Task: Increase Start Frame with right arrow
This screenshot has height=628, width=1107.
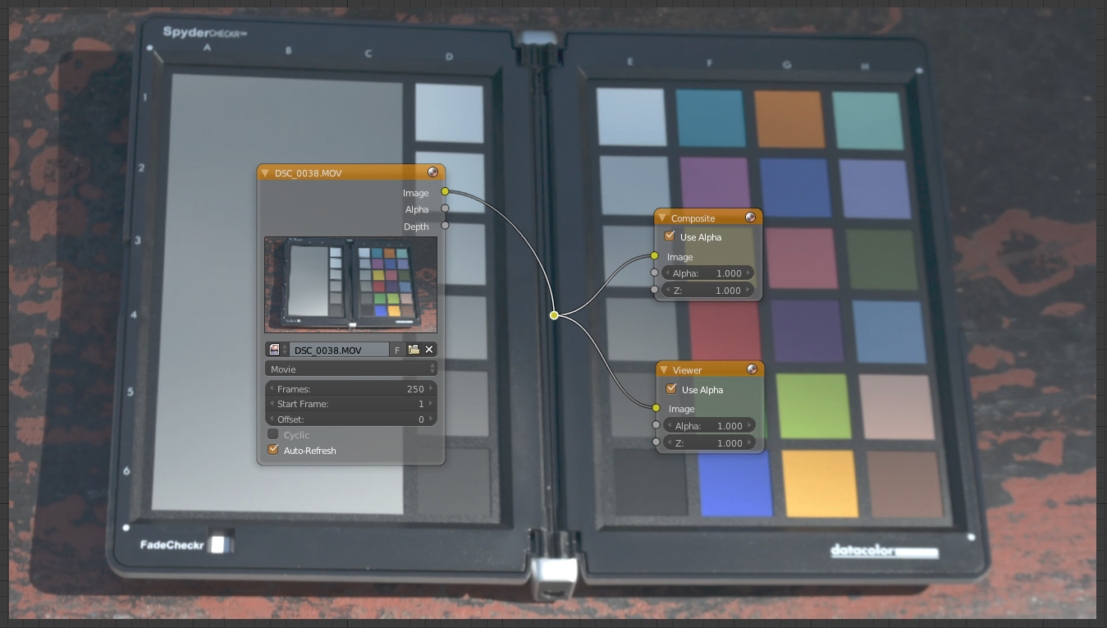Action: point(432,404)
